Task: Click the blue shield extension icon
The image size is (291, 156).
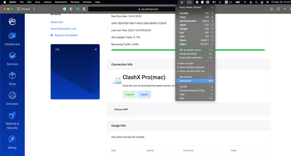Action: click(65, 9)
